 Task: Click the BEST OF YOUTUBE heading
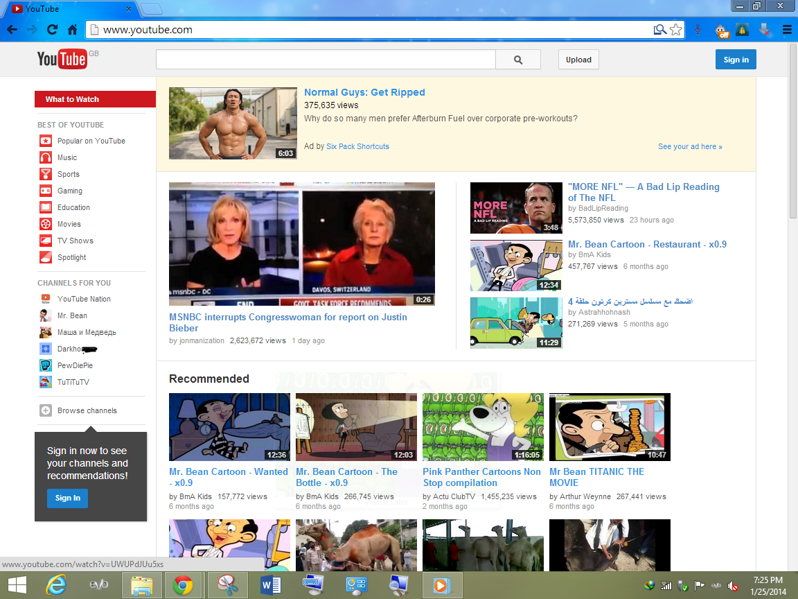pyautogui.click(x=70, y=125)
